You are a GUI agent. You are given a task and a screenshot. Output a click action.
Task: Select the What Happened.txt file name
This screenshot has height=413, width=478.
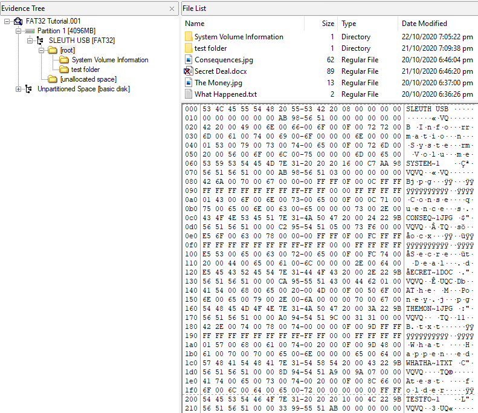(x=225, y=94)
